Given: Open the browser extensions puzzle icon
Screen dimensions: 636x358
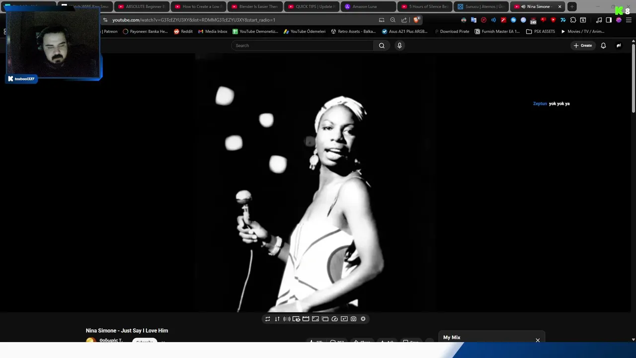Looking at the screenshot, I should click(573, 20).
